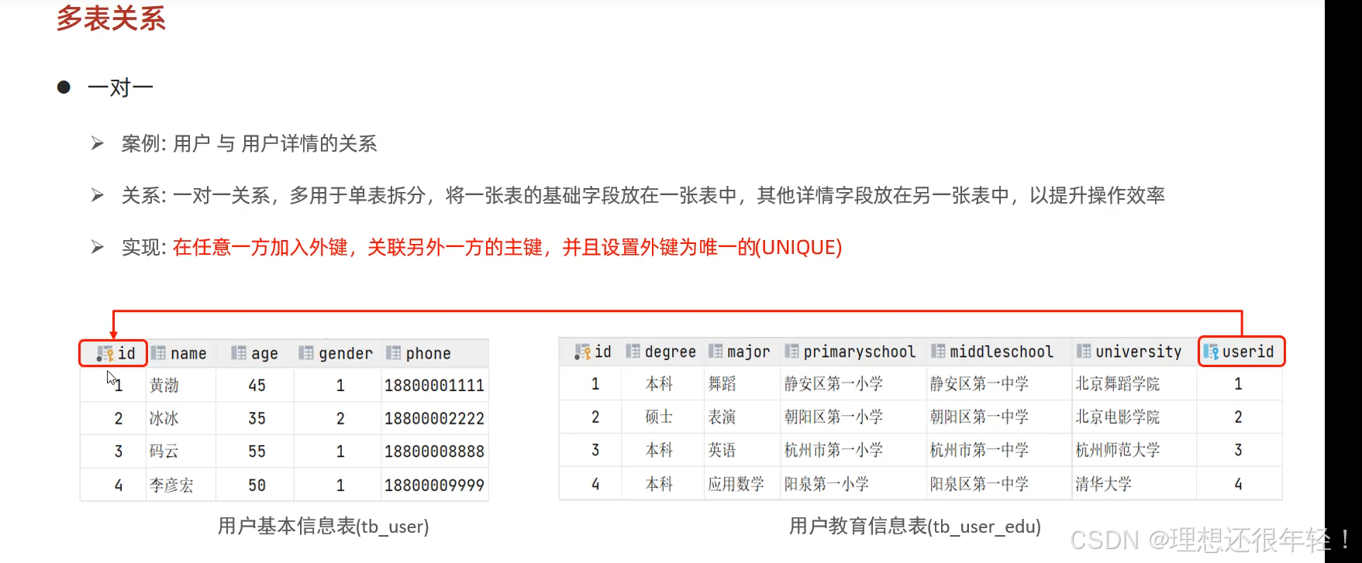Click the age value 35
This screenshot has width=1362, height=563.
[257, 418]
